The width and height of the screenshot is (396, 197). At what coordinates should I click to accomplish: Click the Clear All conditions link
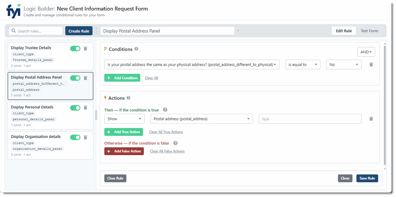(x=152, y=78)
